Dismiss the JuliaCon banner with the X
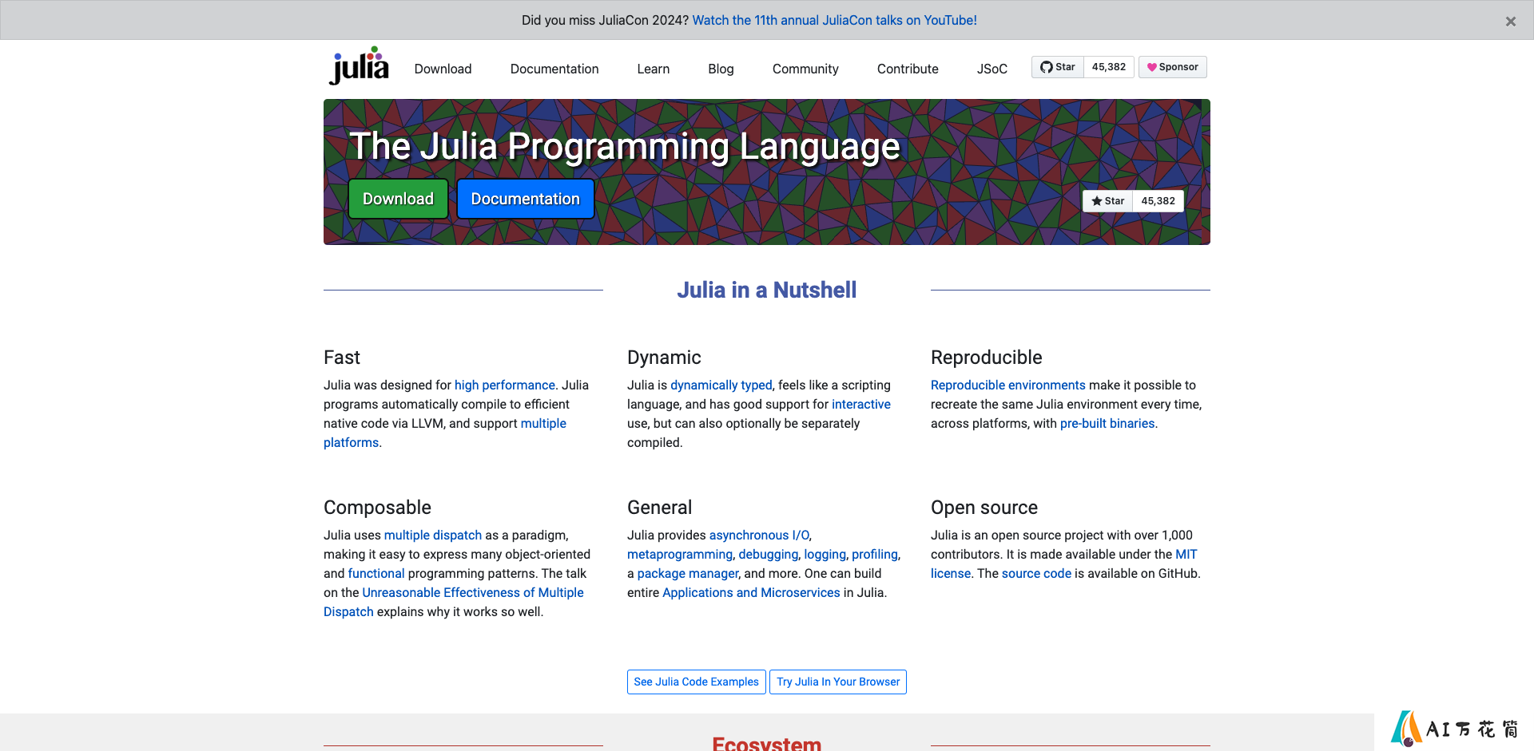The height and width of the screenshot is (751, 1534). click(x=1510, y=22)
